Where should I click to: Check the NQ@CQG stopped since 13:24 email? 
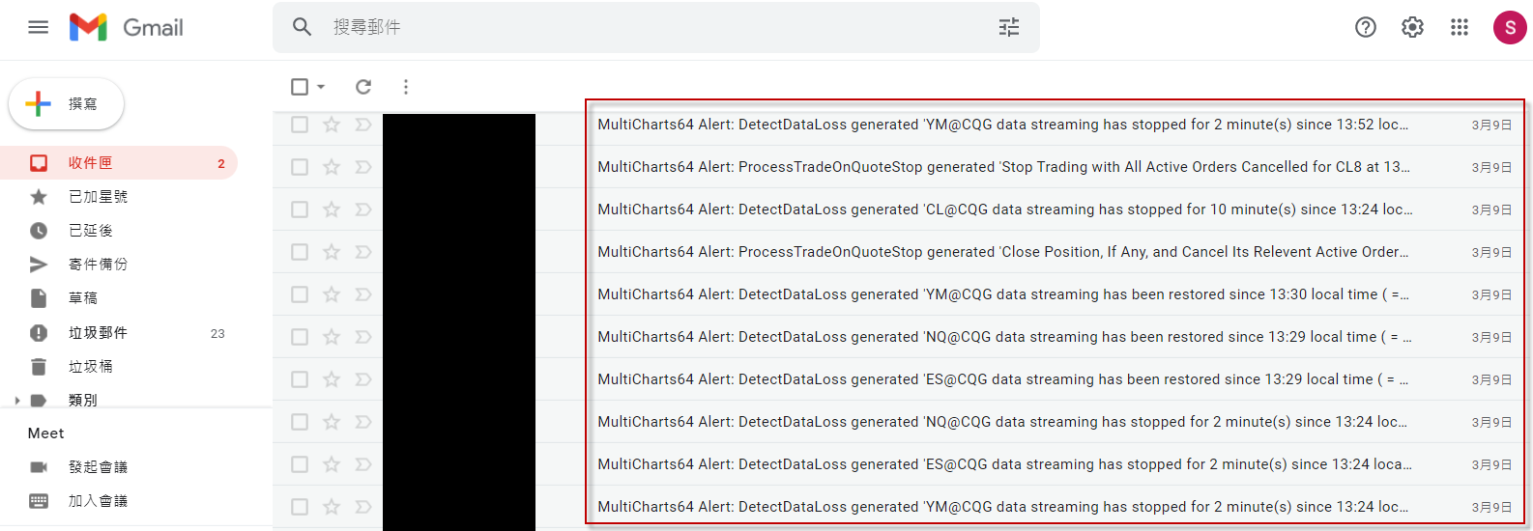point(300,422)
